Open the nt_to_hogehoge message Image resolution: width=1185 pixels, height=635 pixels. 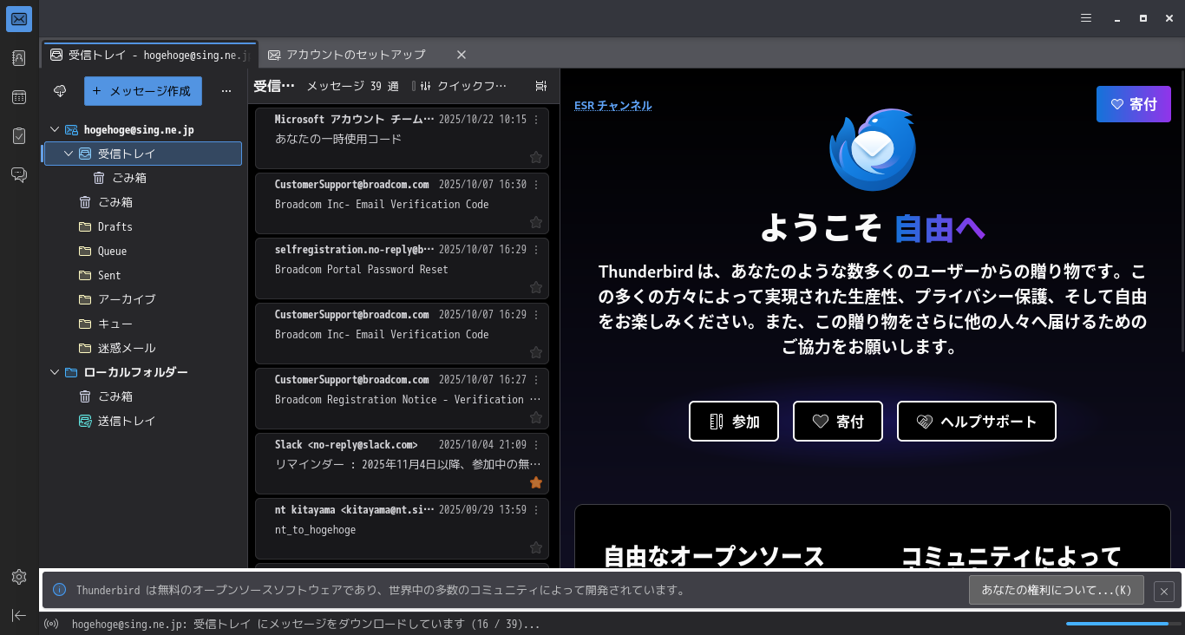[x=402, y=527]
